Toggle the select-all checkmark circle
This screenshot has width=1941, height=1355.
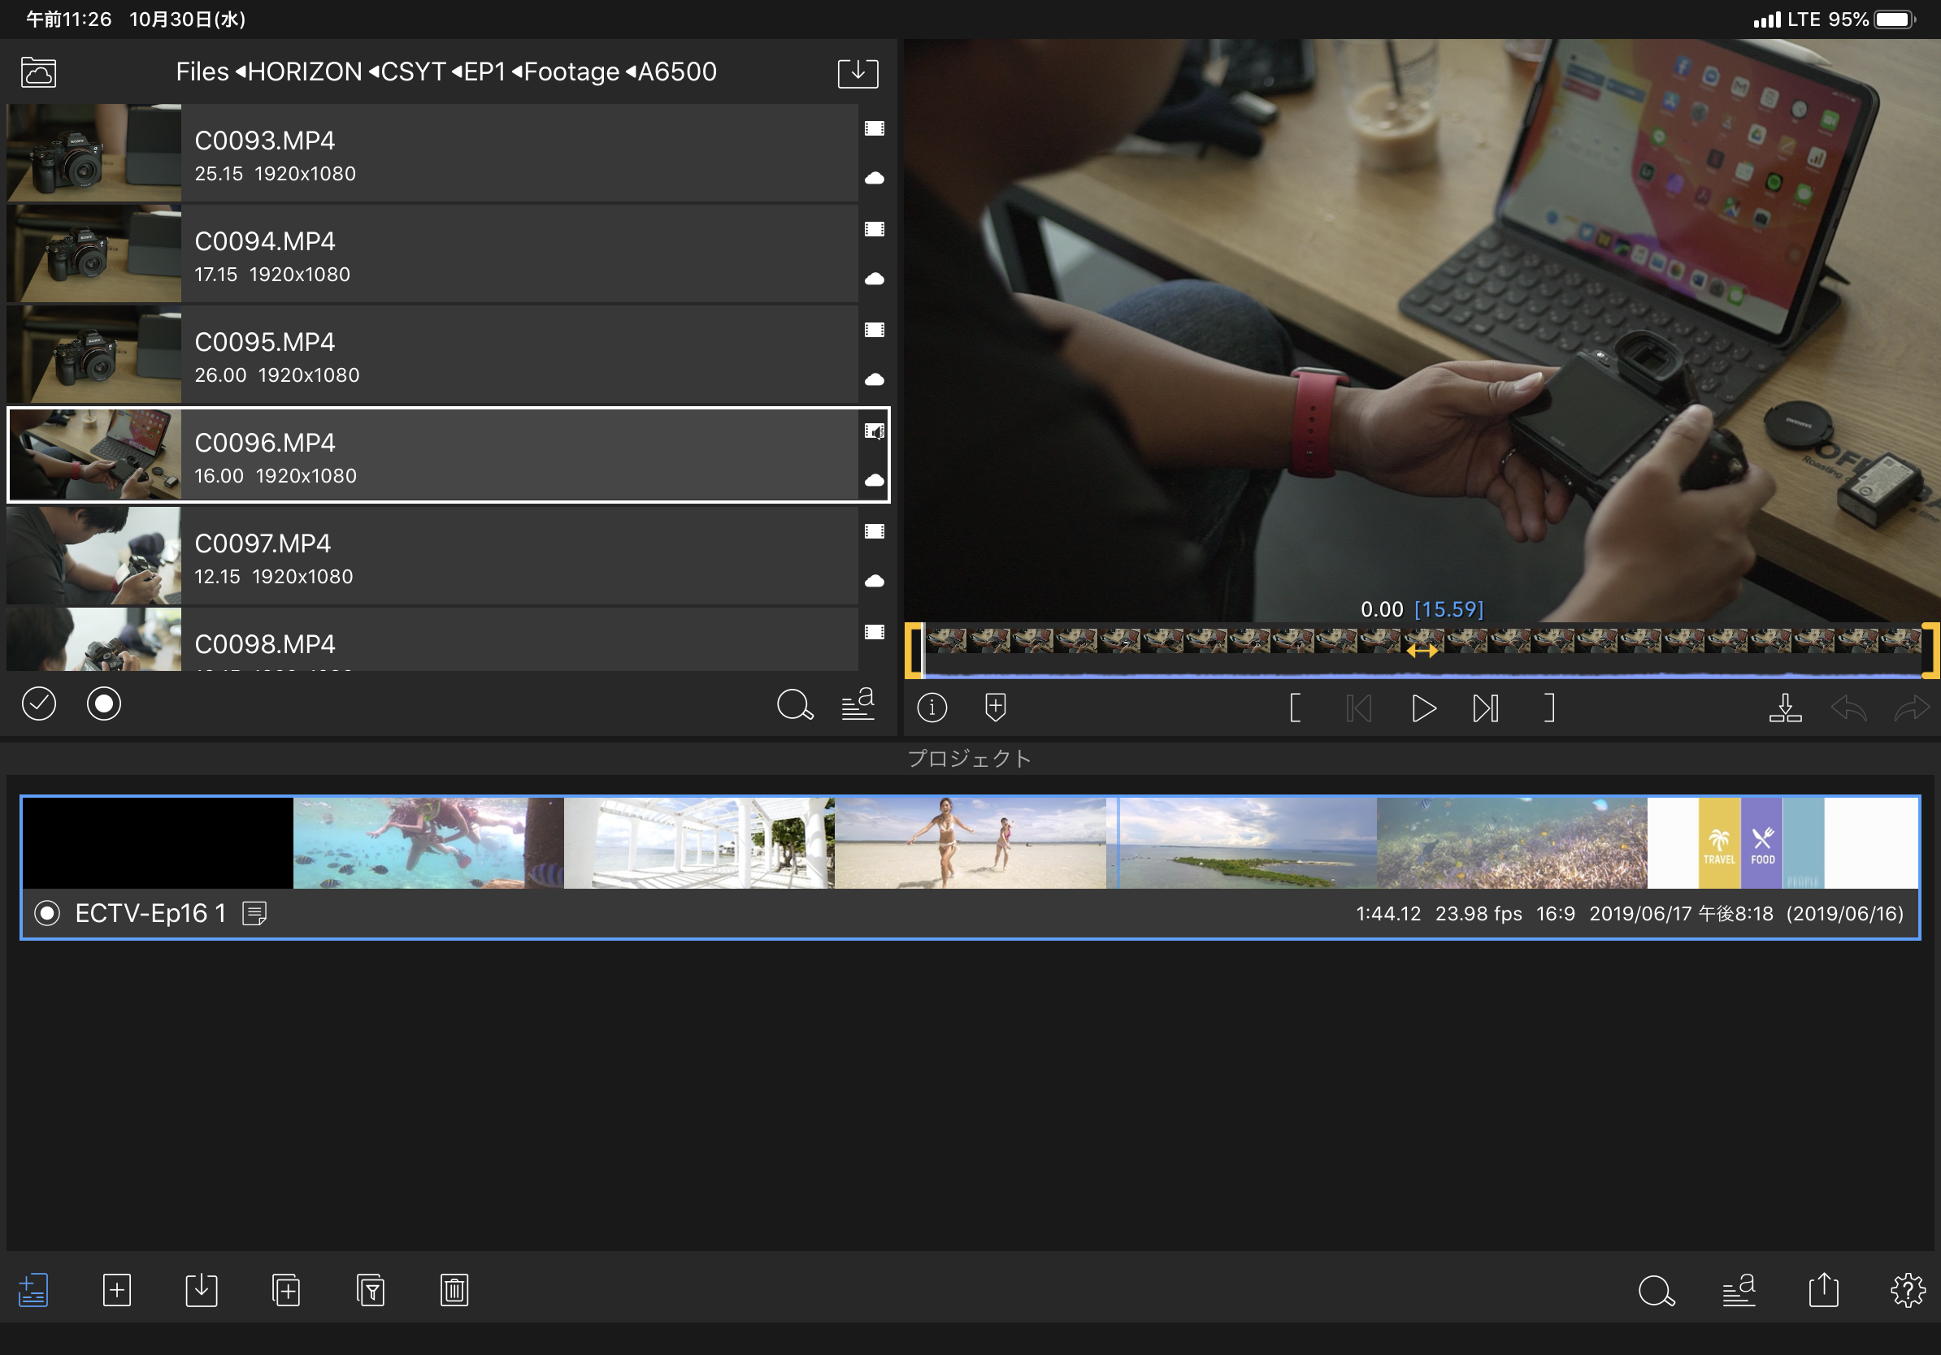pos(39,703)
